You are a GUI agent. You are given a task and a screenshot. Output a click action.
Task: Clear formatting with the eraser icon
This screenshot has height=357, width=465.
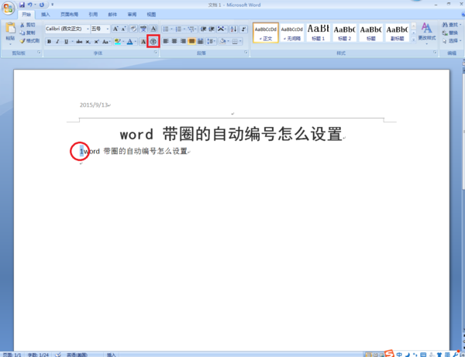[133, 29]
